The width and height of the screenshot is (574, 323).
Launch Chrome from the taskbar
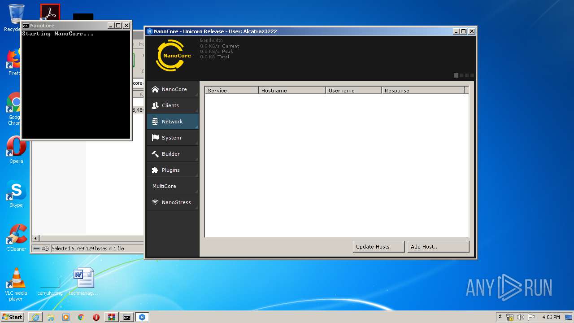(81, 317)
